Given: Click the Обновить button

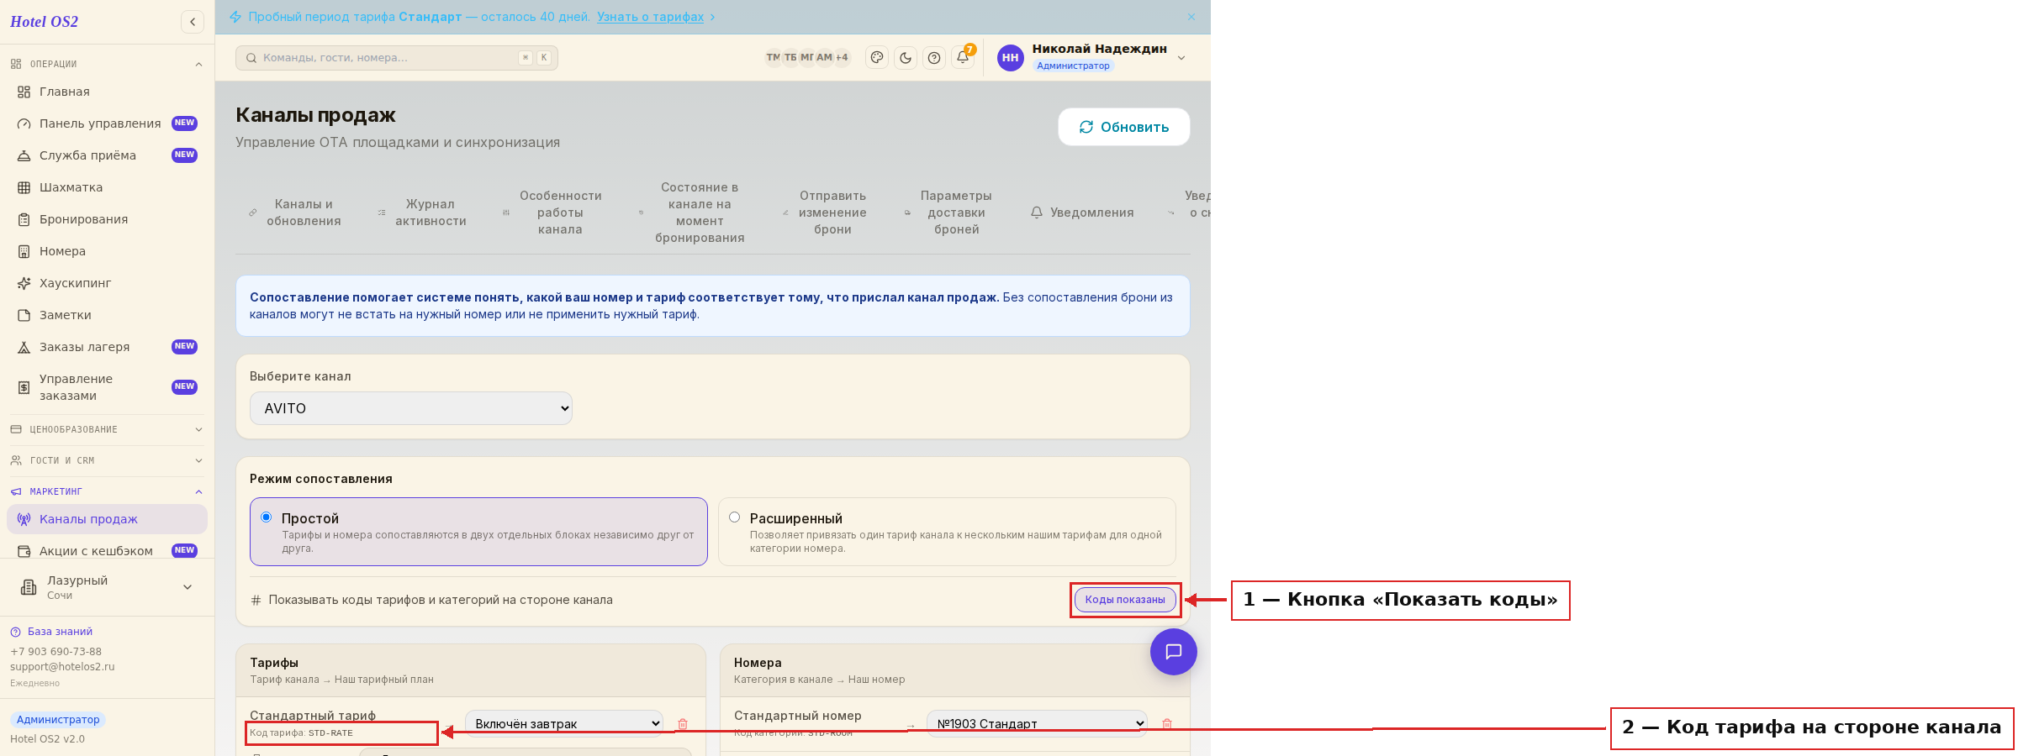Looking at the screenshot, I should [1124, 127].
